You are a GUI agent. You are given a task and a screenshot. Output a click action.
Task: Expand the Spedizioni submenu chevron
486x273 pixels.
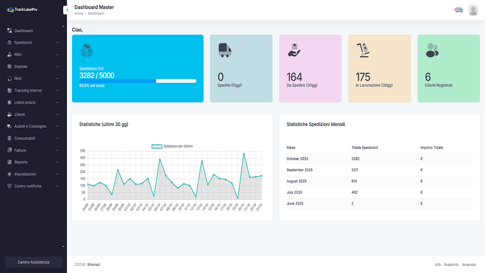pos(58,42)
